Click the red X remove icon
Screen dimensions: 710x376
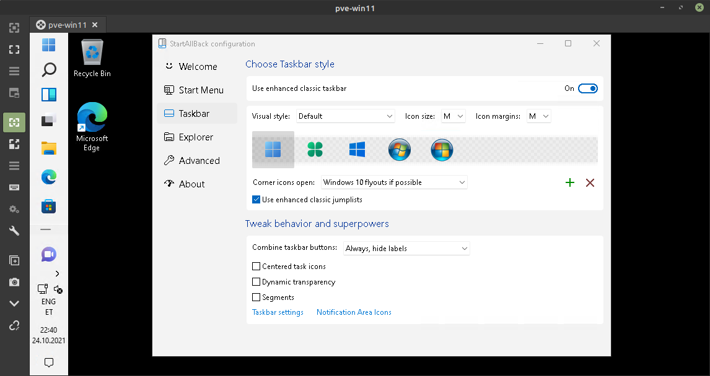(x=590, y=182)
